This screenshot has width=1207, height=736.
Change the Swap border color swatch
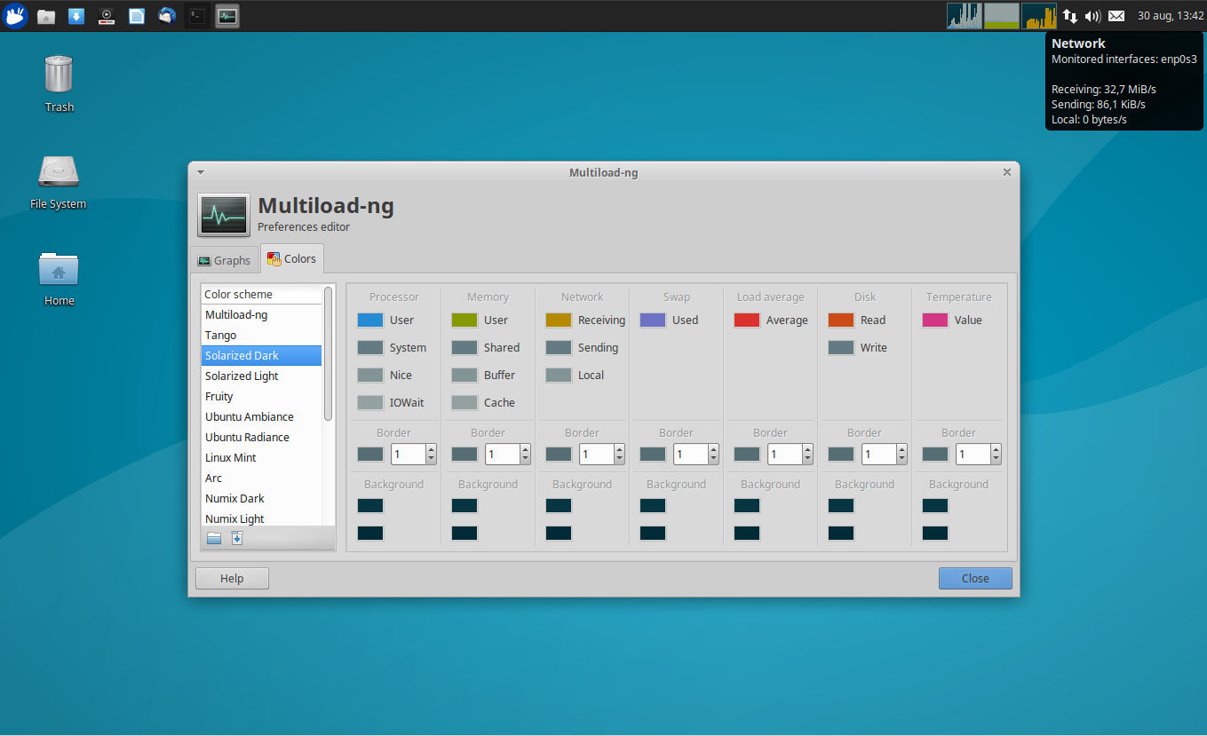coord(653,454)
